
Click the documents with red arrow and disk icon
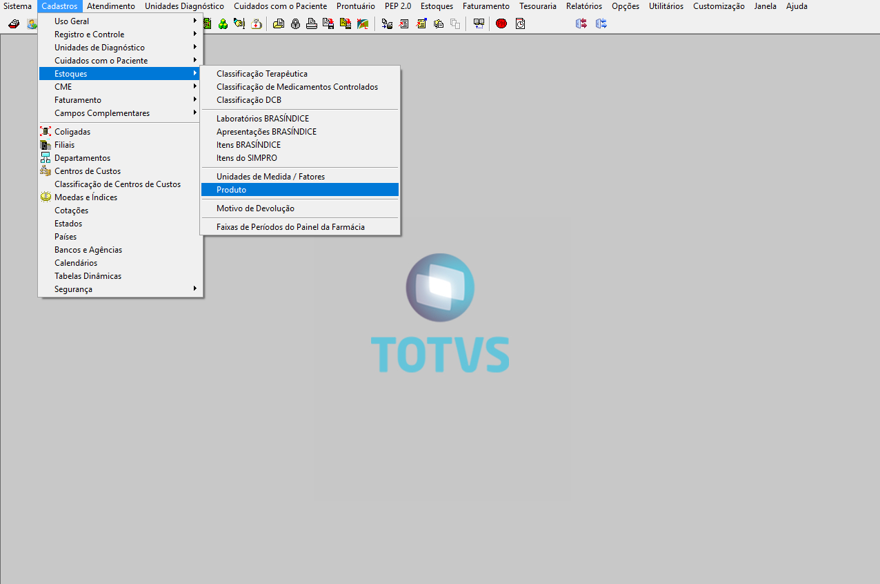tap(328, 23)
